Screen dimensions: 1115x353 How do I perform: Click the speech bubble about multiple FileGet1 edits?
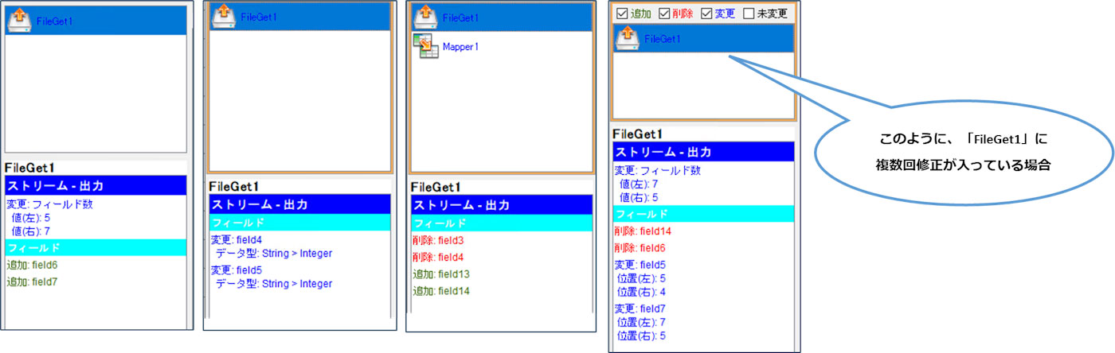click(964, 153)
